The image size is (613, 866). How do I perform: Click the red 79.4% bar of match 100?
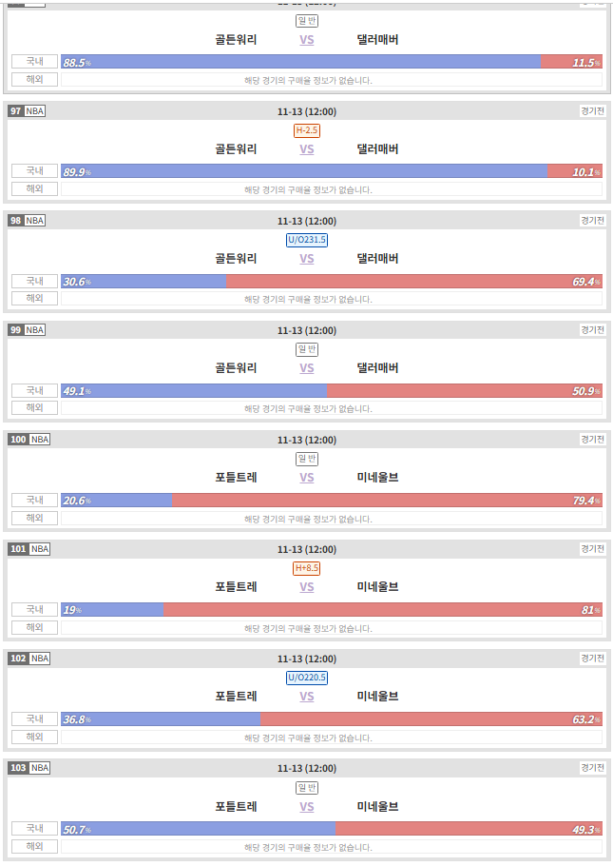[x=387, y=501]
